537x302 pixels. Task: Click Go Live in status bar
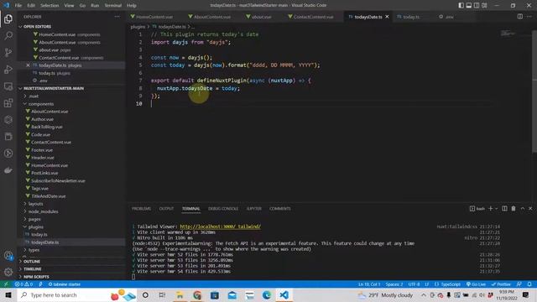click(476, 284)
